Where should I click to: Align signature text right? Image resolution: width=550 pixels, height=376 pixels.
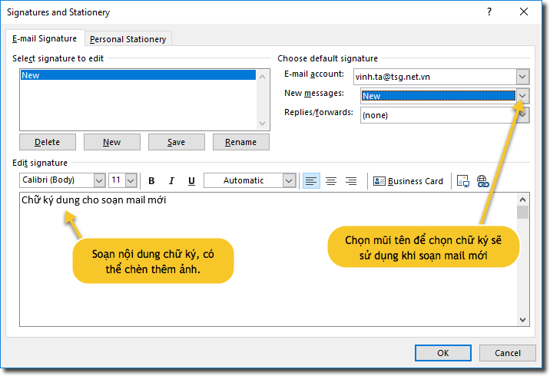351,181
